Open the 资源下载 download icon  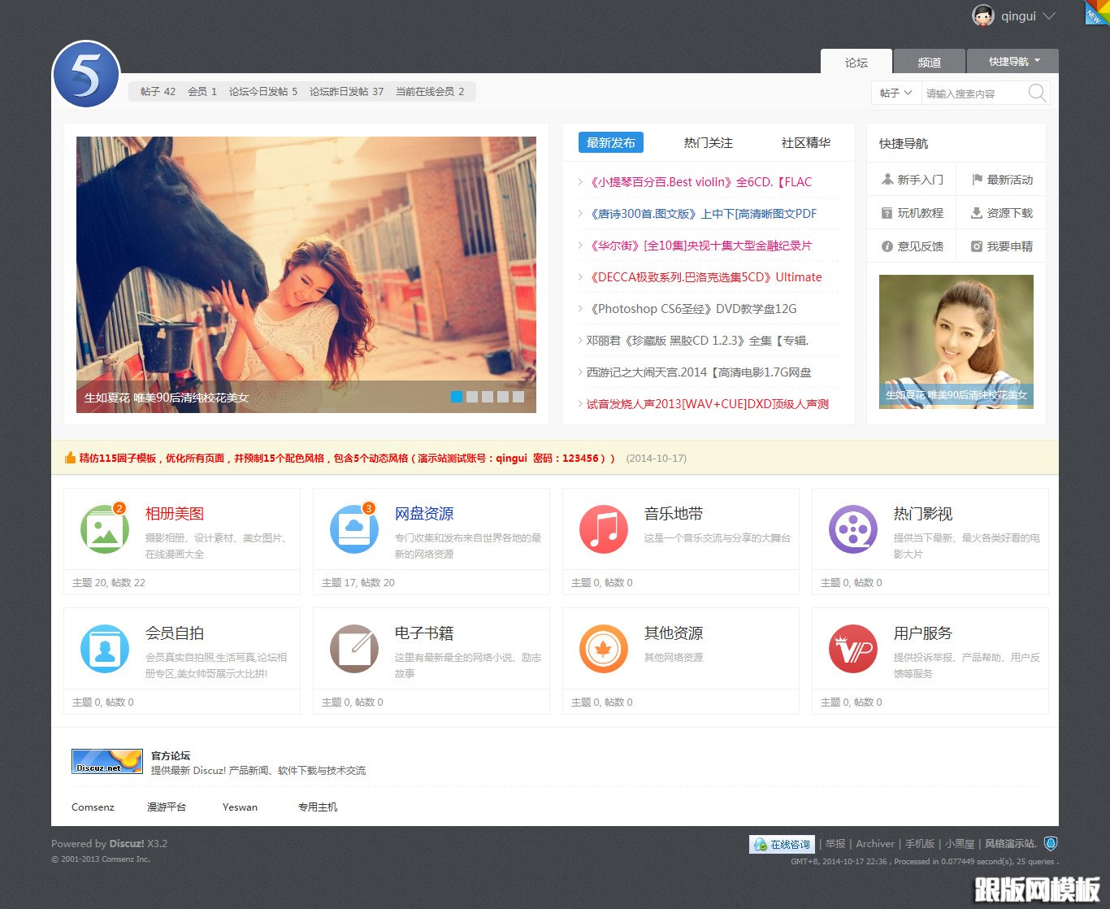coord(977,212)
